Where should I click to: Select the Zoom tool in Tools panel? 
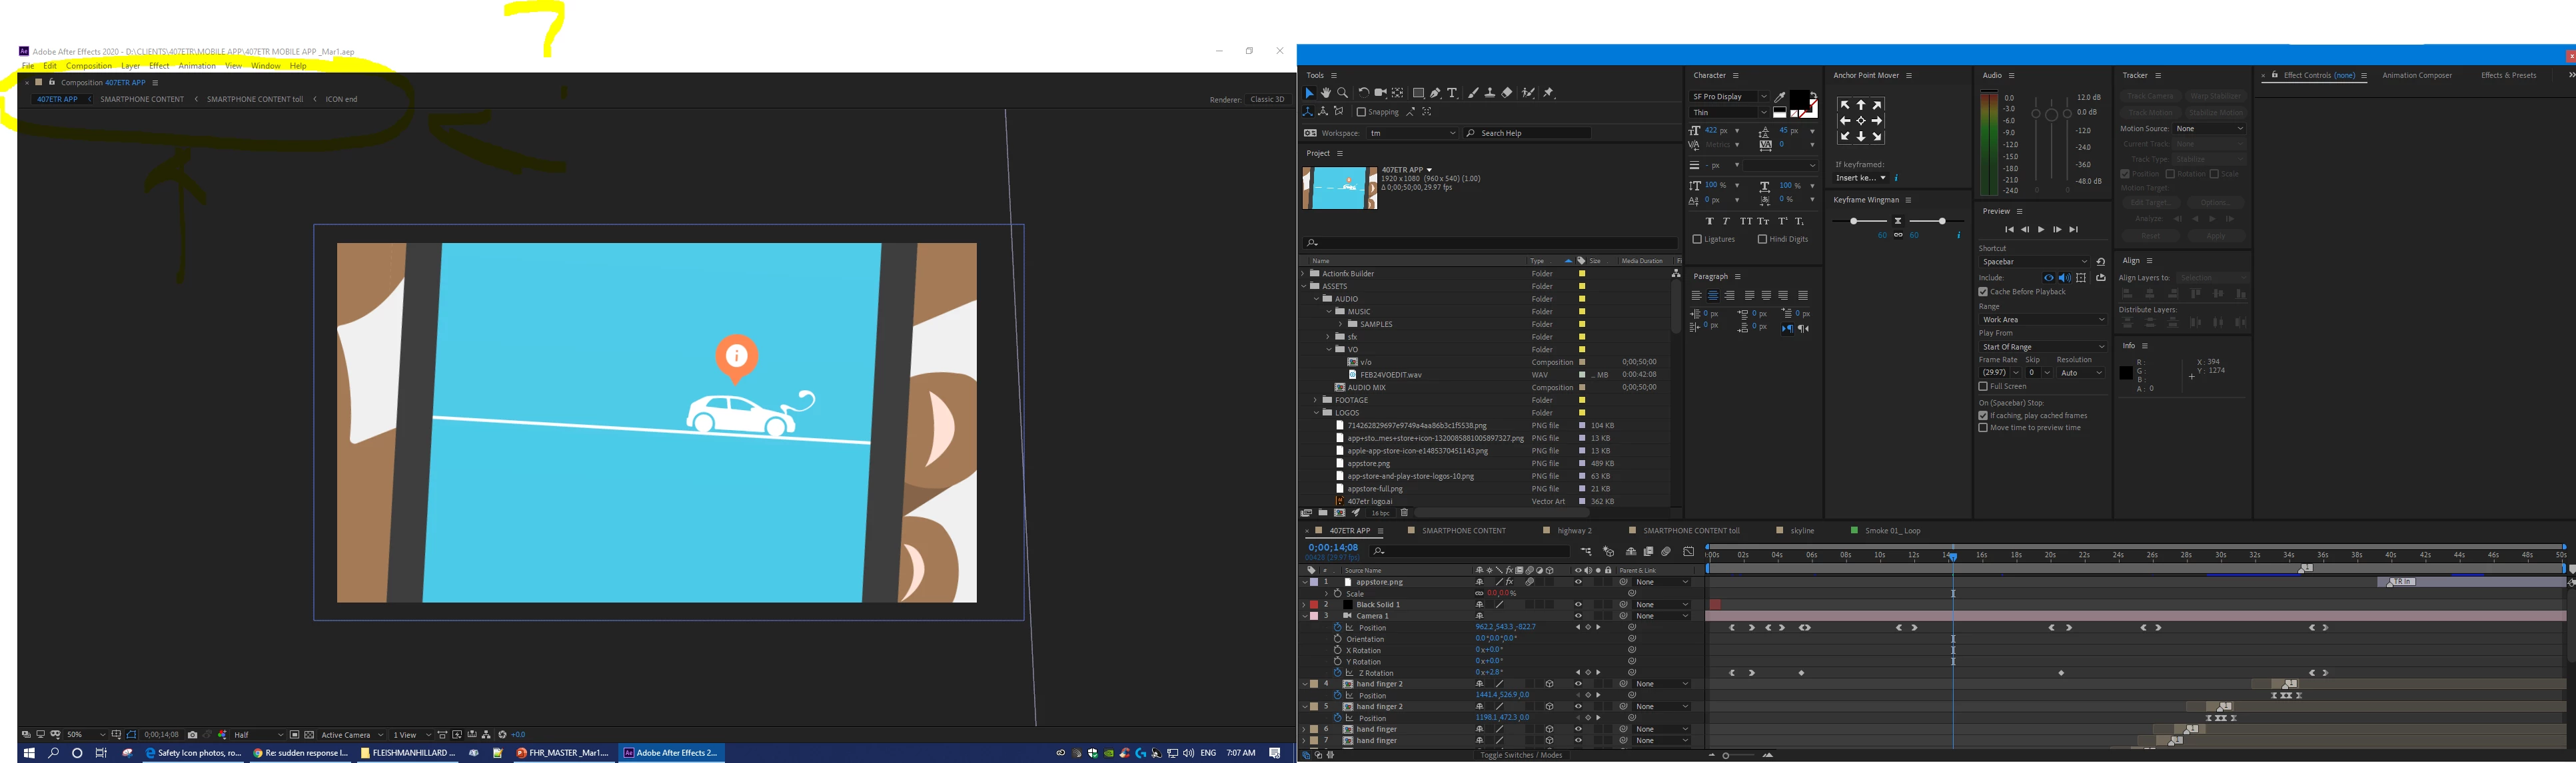click(x=1342, y=93)
